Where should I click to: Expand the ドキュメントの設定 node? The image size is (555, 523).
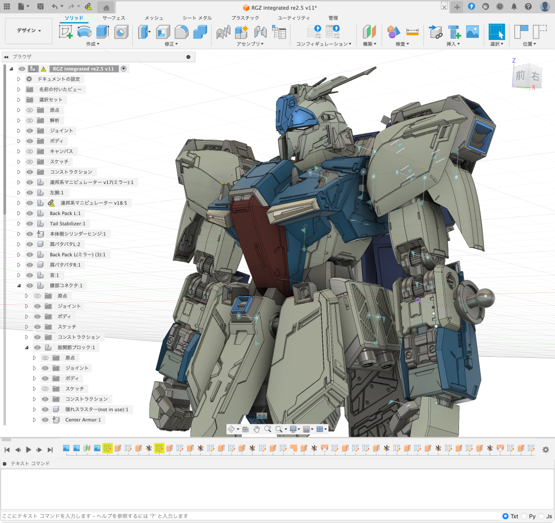point(18,79)
